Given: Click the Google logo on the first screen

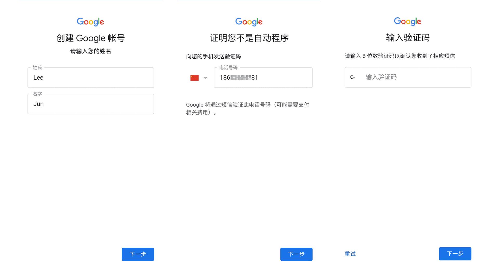Looking at the screenshot, I should click(x=90, y=22).
